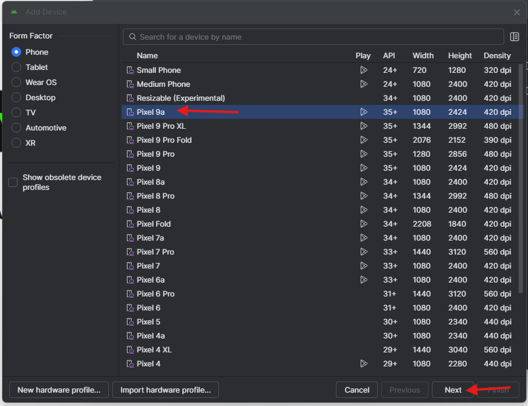
Task: Click the Play Store icon for Pixel 4
Action: pos(363,363)
